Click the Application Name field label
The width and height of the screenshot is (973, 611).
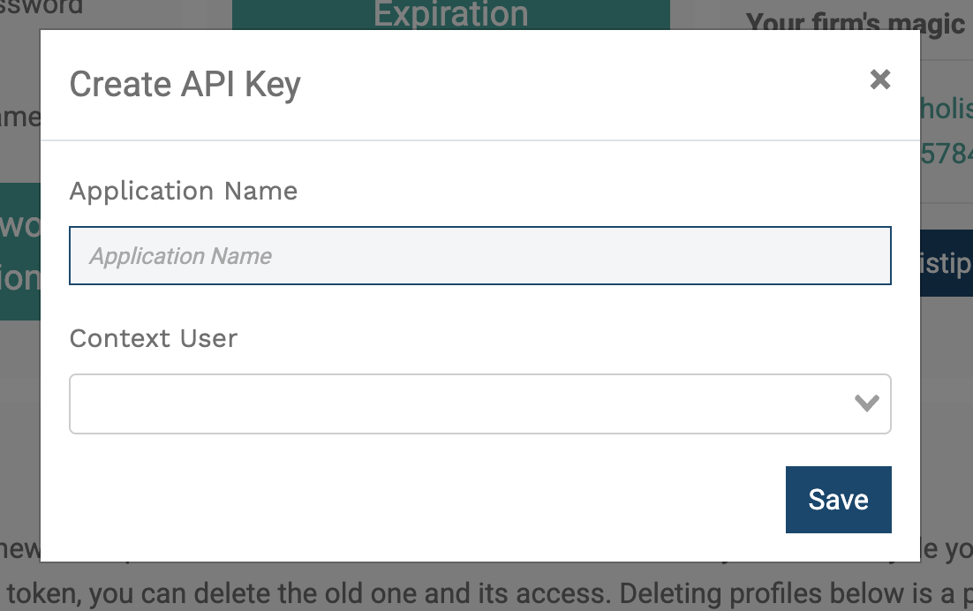(183, 191)
